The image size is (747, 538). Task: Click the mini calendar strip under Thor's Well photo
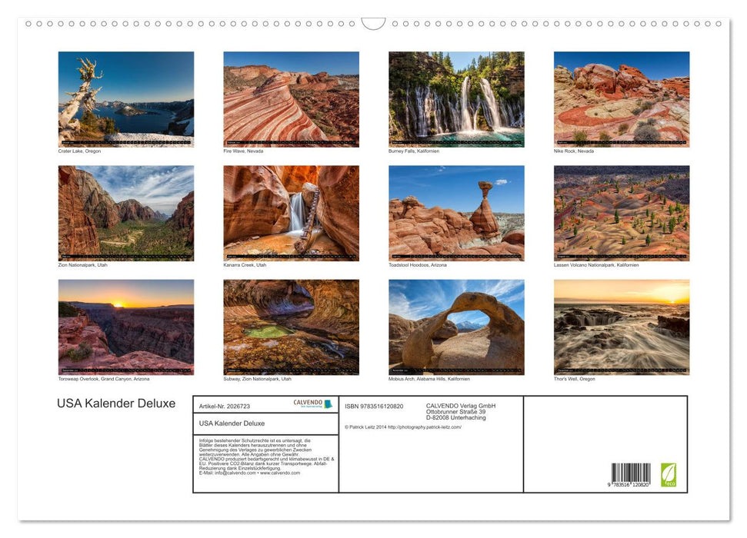[622, 370]
